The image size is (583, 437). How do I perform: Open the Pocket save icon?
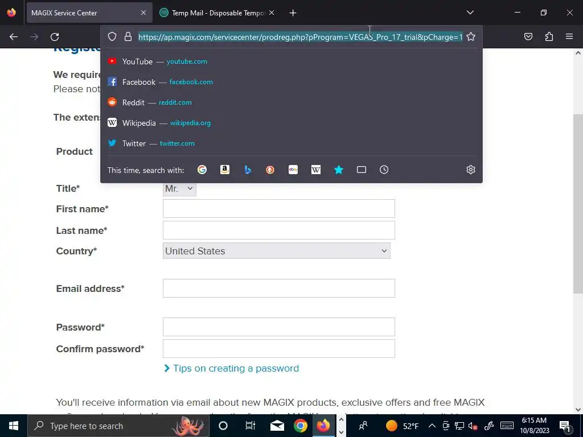[528, 36]
